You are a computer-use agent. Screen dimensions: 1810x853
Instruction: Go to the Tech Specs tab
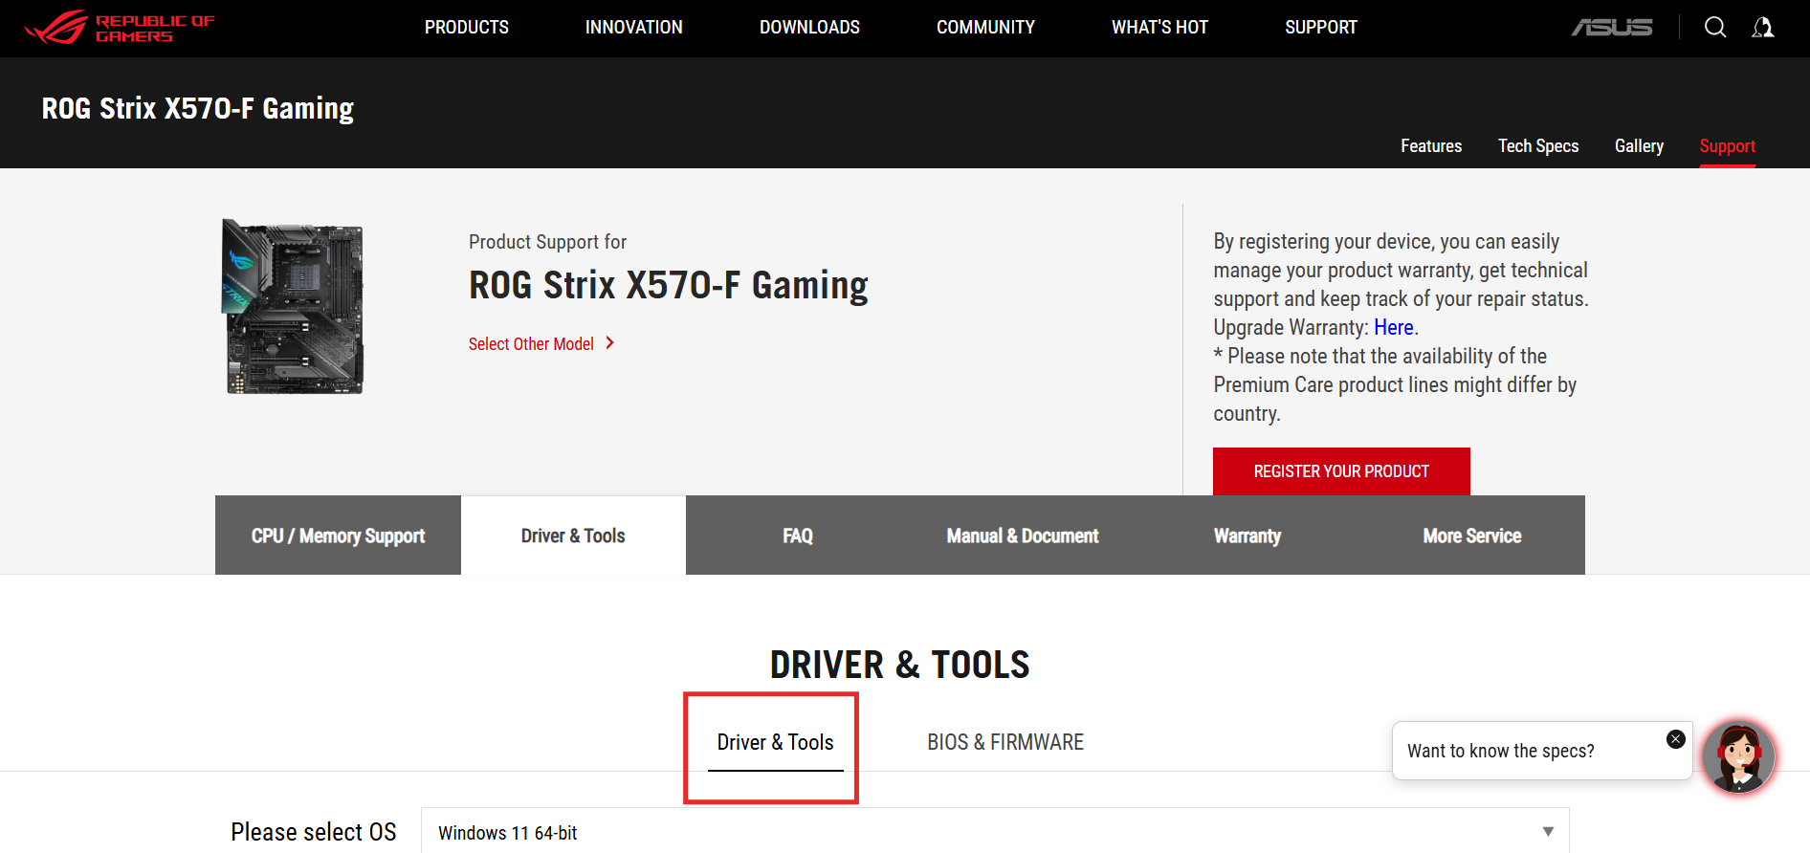pos(1538,146)
